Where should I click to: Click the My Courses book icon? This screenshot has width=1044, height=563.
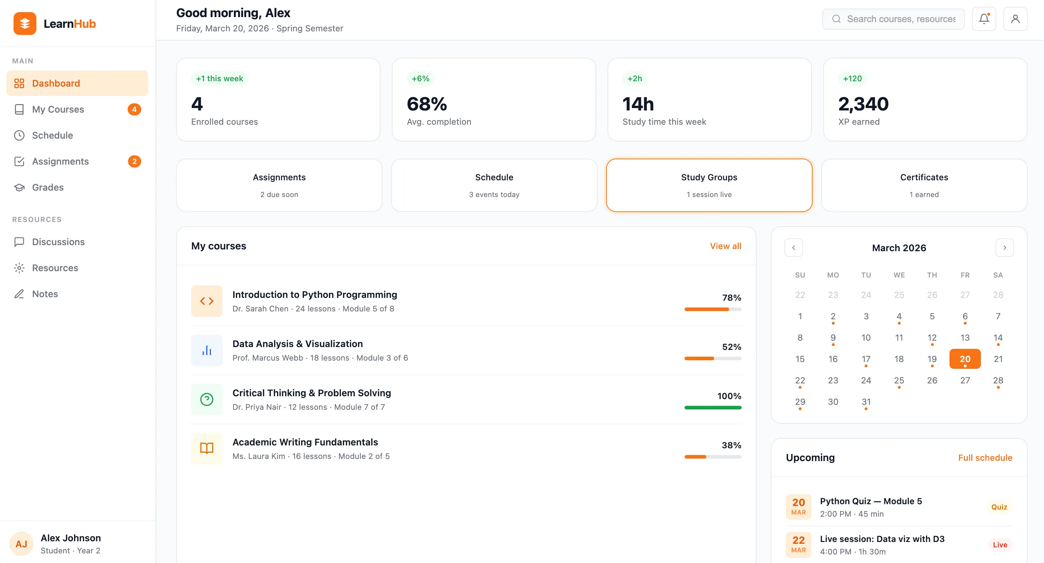(19, 109)
